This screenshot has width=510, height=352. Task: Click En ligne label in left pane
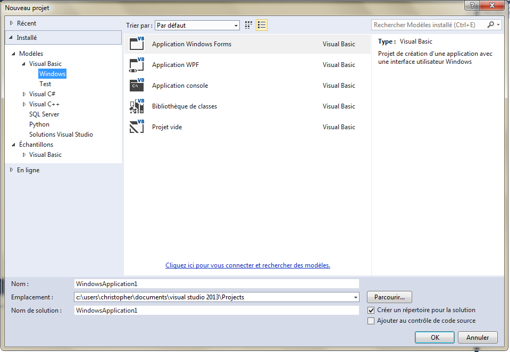pyautogui.click(x=28, y=170)
